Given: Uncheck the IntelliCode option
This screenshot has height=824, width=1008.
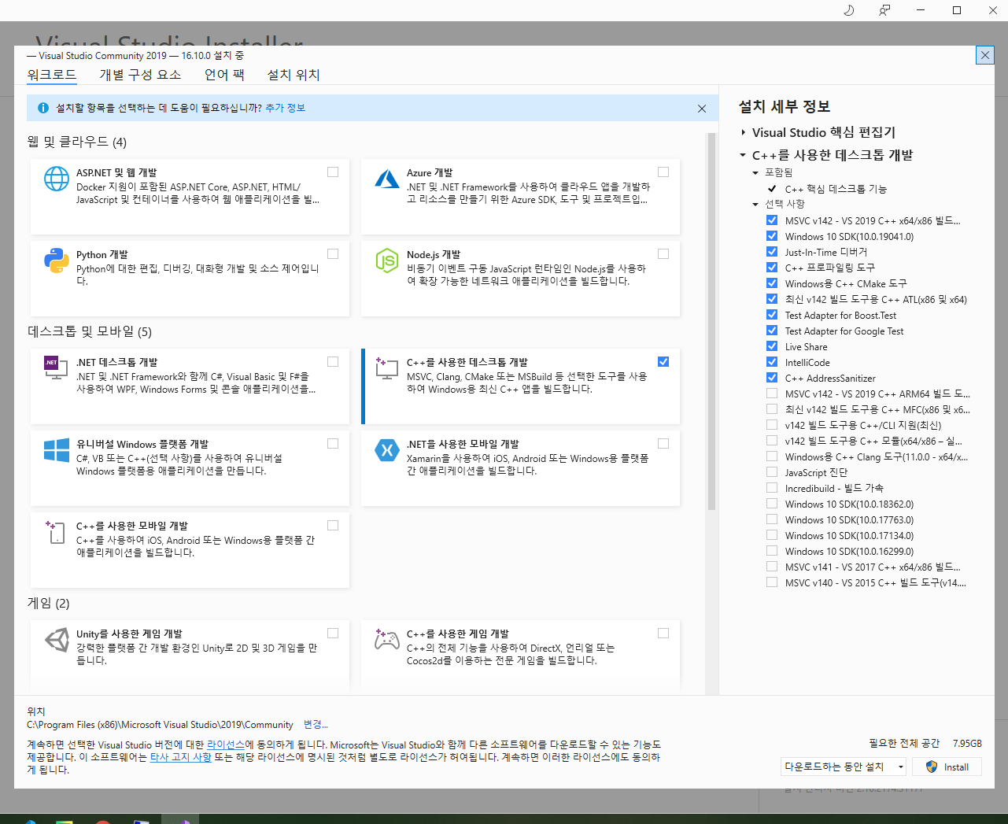Looking at the screenshot, I should coord(772,362).
